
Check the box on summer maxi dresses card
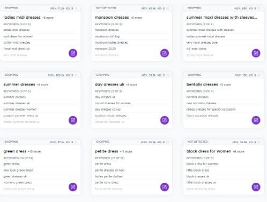259,9
